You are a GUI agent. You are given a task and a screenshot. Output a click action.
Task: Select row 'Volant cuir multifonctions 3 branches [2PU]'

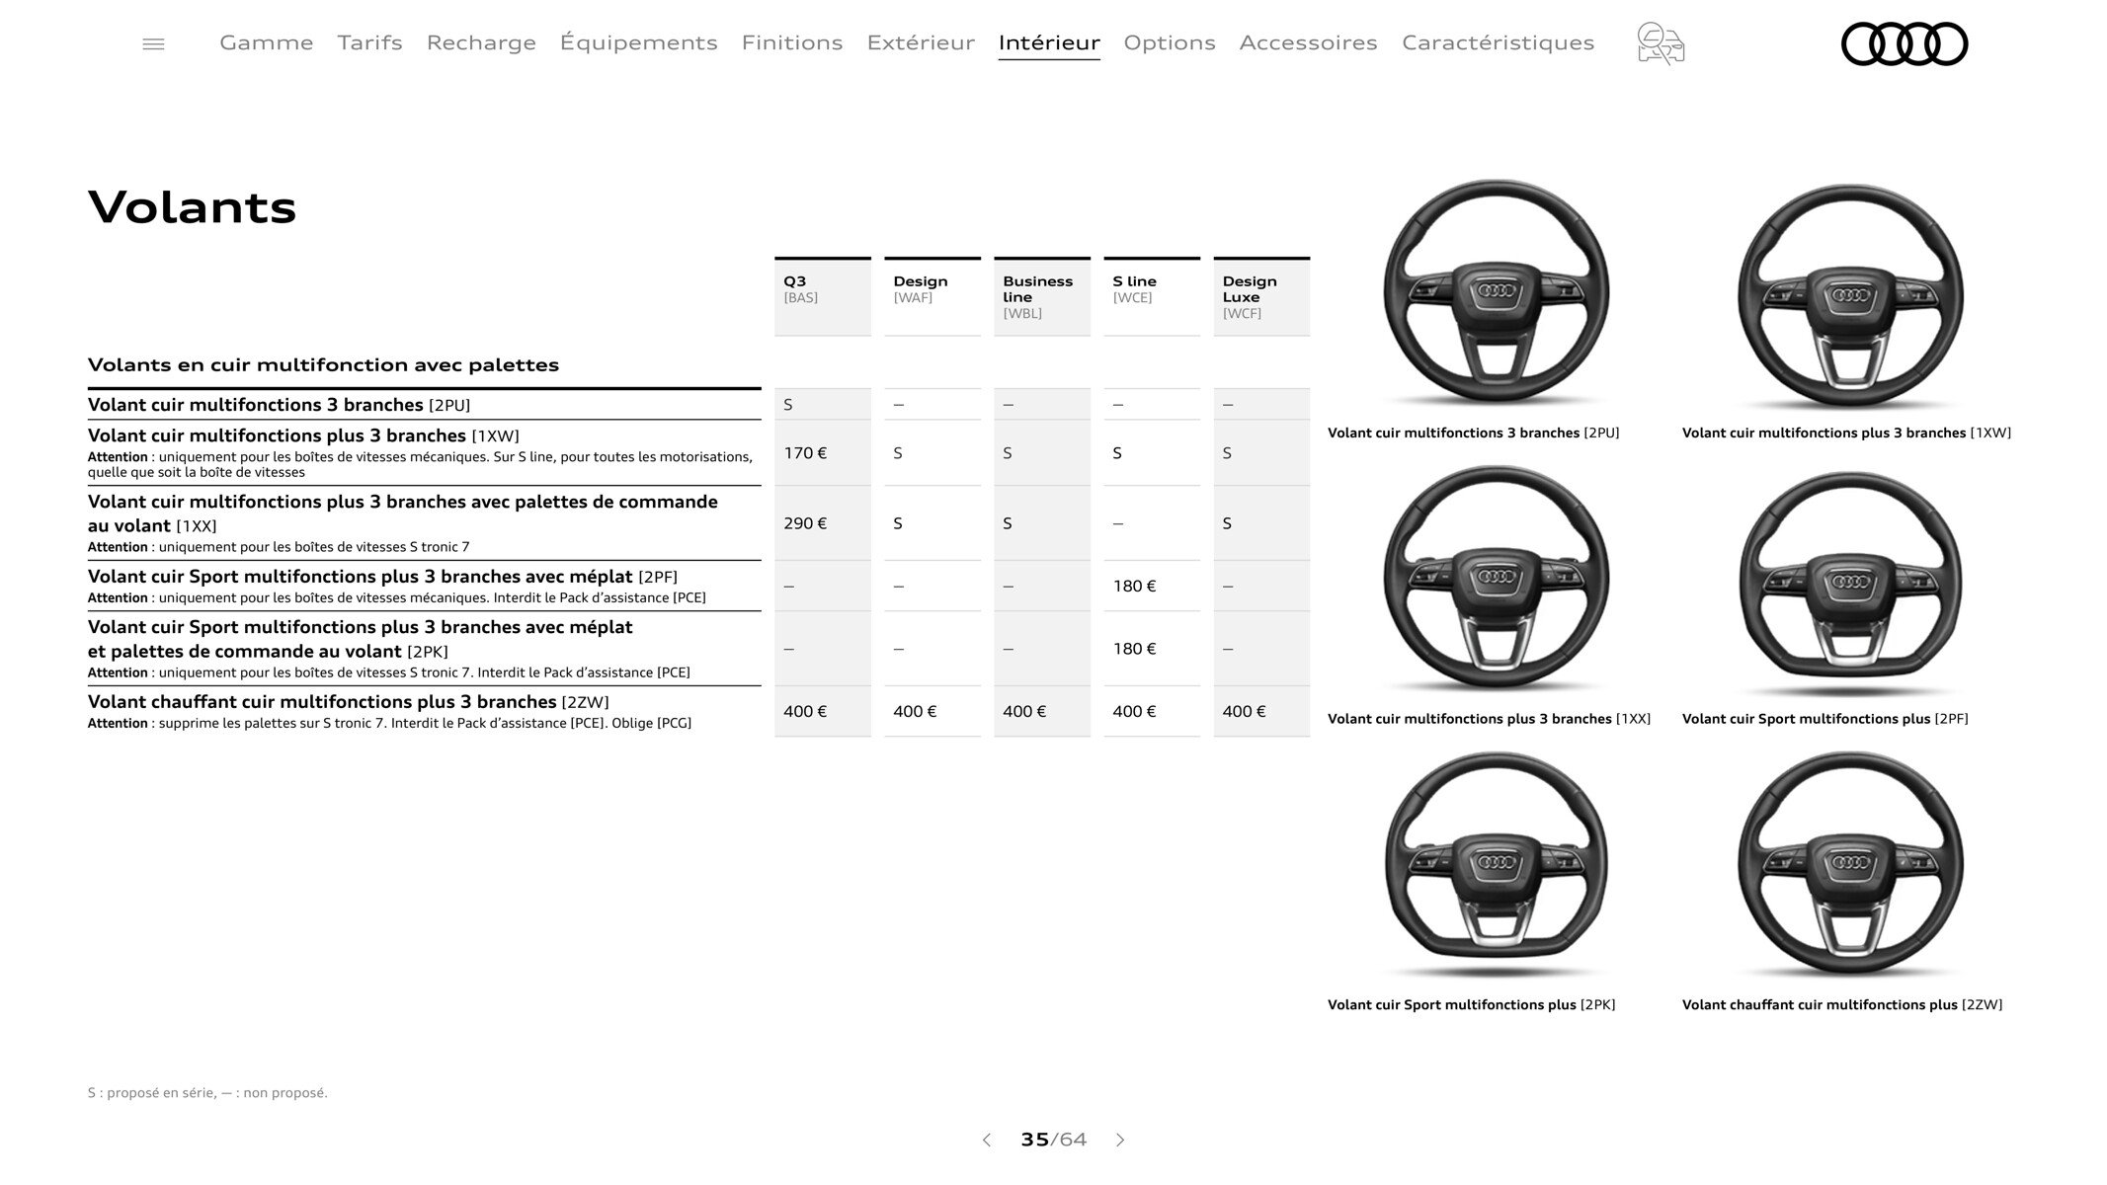424,405
